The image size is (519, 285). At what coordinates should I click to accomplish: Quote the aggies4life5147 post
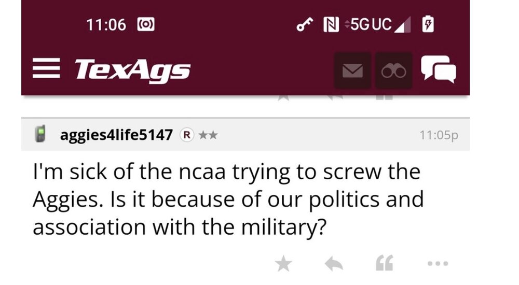[384, 264]
